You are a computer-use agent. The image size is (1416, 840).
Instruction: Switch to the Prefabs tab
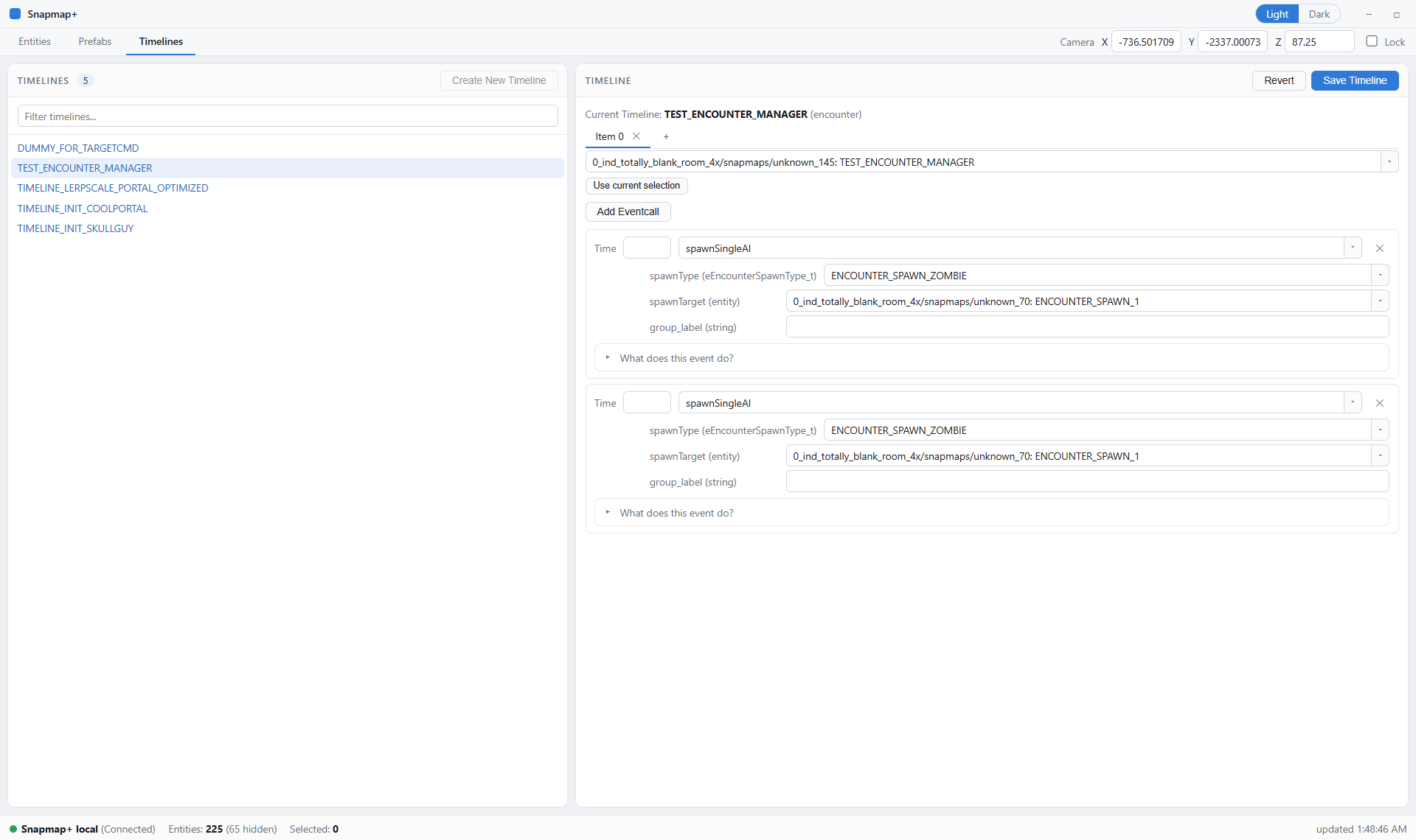(95, 41)
